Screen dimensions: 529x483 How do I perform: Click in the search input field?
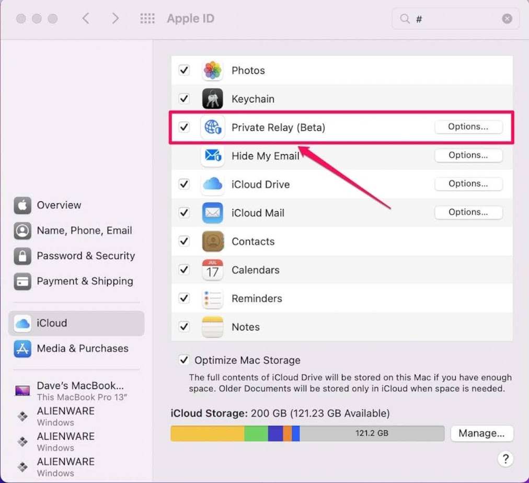tap(455, 18)
